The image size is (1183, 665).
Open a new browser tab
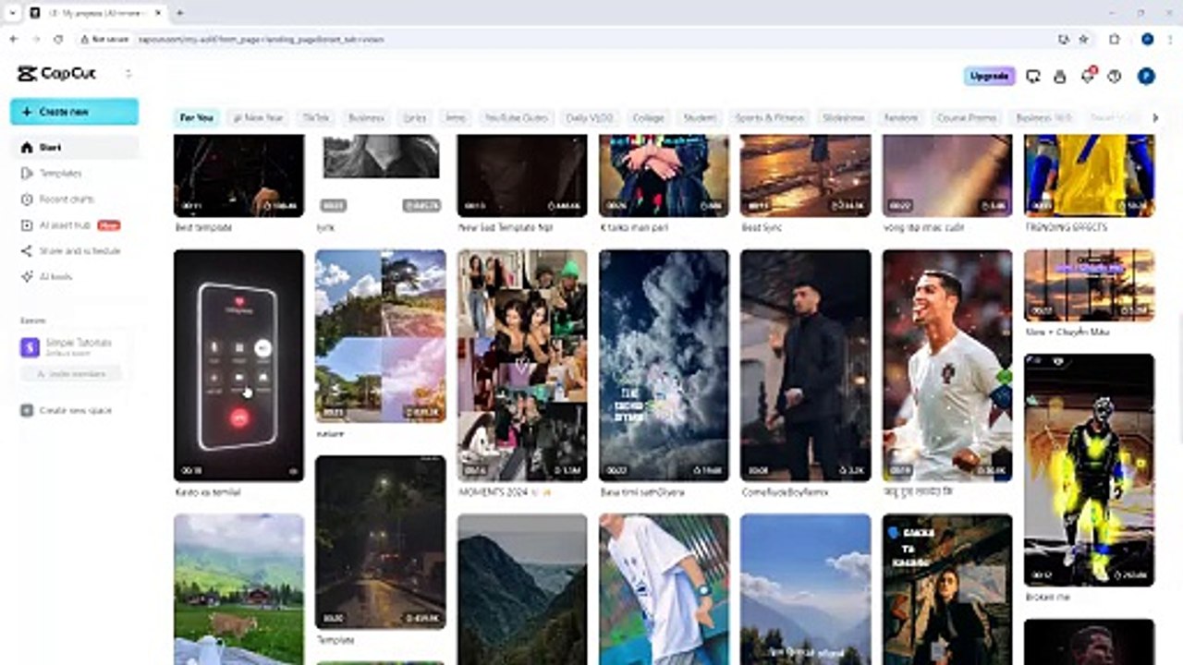coord(179,13)
